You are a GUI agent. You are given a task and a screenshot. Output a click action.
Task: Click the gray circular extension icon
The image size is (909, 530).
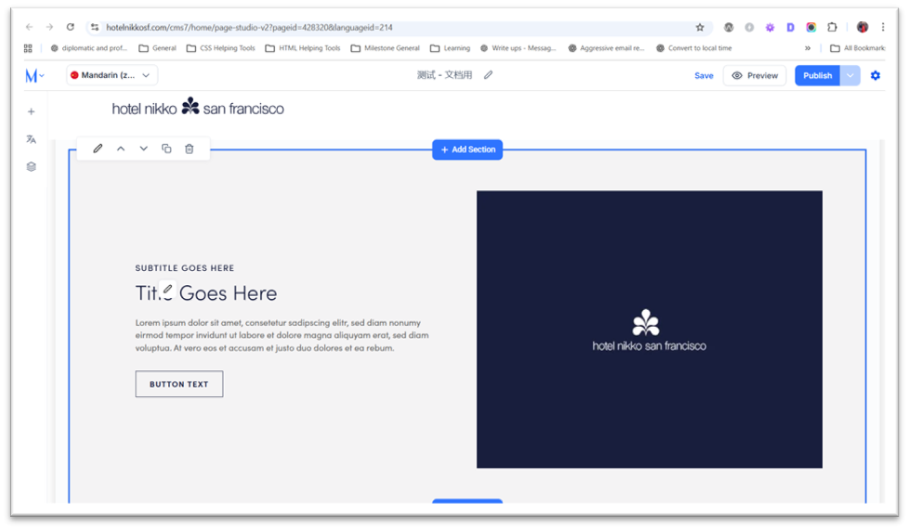749,27
